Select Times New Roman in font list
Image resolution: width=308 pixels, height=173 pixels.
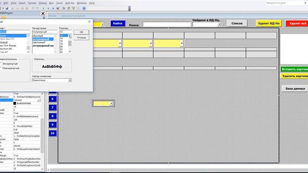coord(8,46)
